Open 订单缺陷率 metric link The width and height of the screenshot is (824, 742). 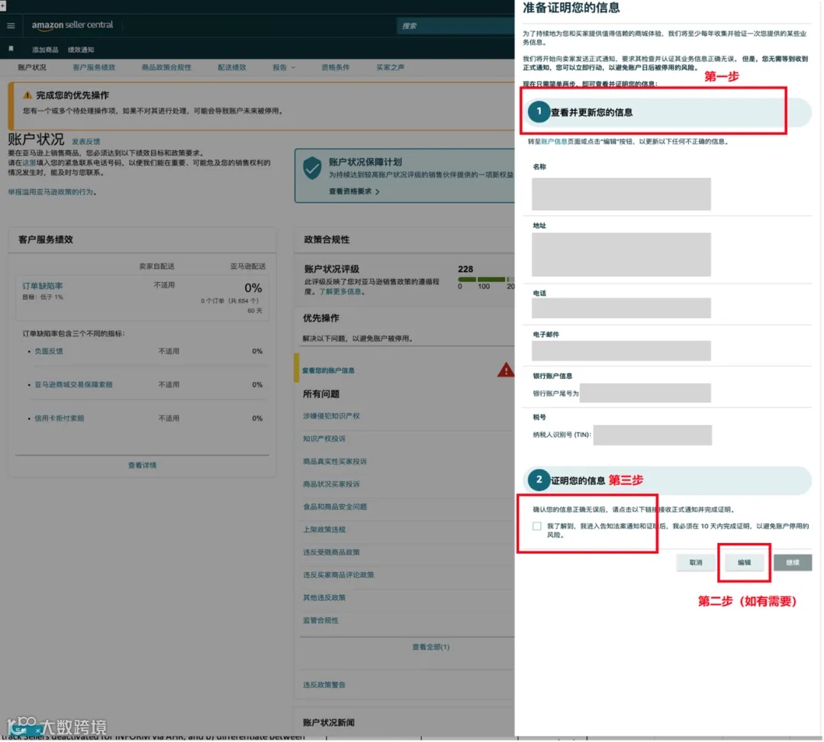(42, 286)
